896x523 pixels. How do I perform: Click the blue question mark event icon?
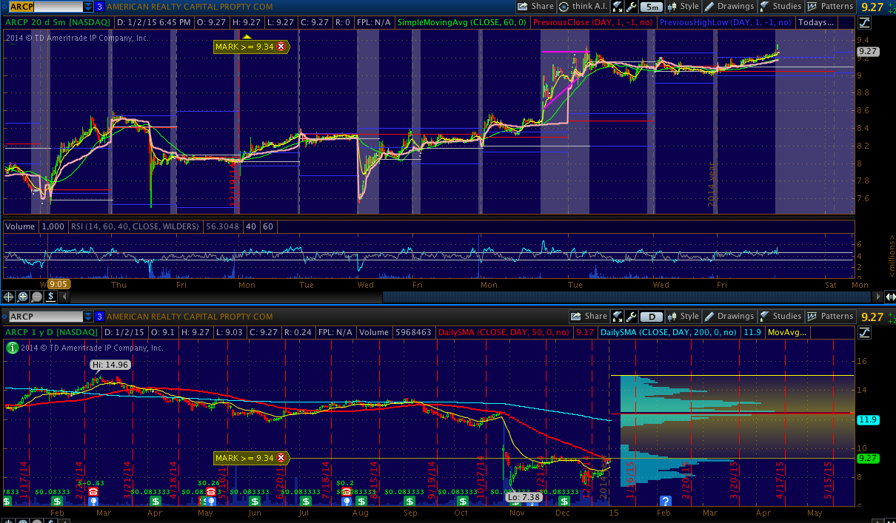665,501
